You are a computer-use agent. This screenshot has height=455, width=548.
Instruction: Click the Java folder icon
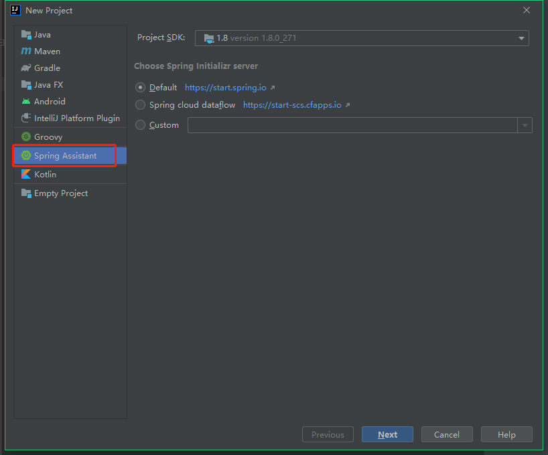tap(26, 35)
